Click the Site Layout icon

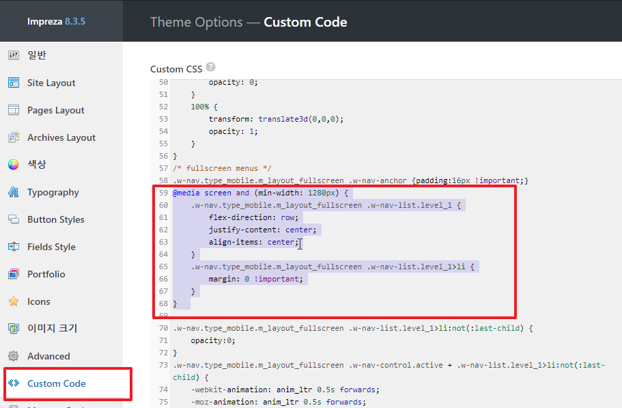[14, 83]
